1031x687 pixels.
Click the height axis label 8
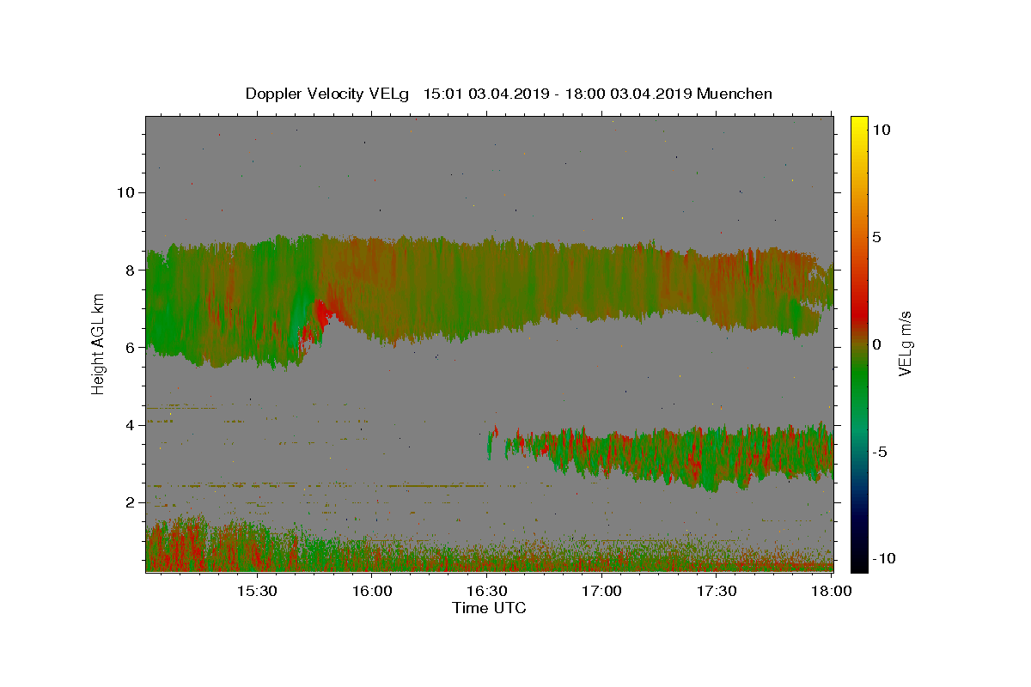click(x=131, y=270)
